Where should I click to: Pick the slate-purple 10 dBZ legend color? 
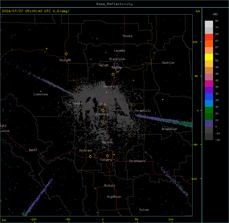coord(209,123)
